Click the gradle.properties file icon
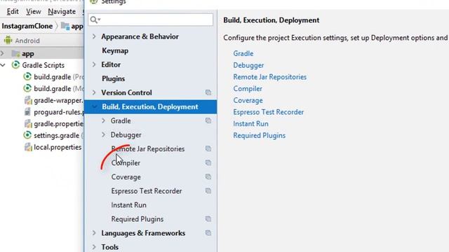The width and height of the screenshot is (449, 252). [x=28, y=124]
